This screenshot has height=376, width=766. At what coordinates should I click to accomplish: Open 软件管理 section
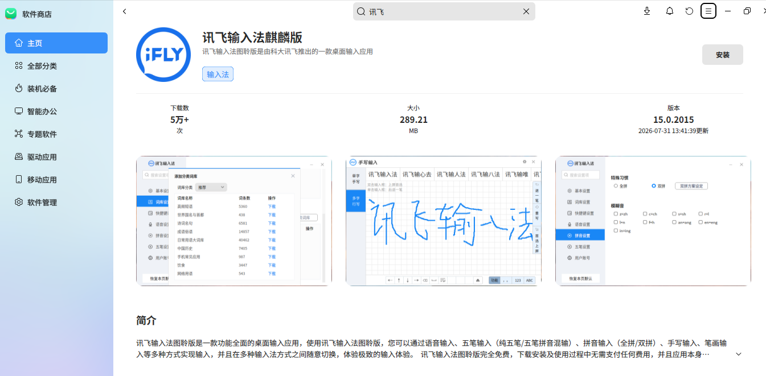click(x=56, y=203)
